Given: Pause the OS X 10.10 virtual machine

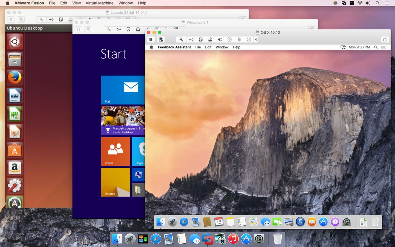Looking at the screenshot, I should coord(151,40).
